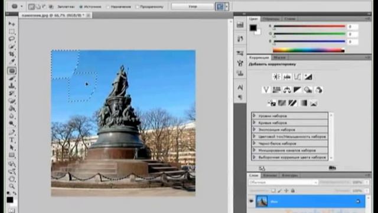
Task: Add a Black & White adjustment
Action: coord(298,90)
